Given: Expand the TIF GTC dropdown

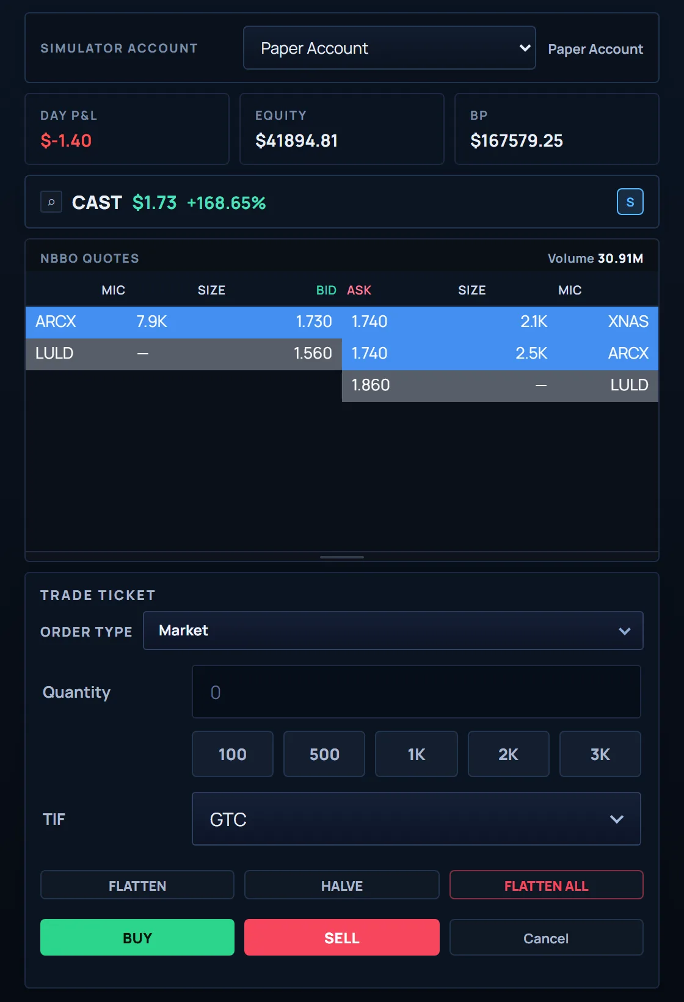Looking at the screenshot, I should (x=416, y=819).
